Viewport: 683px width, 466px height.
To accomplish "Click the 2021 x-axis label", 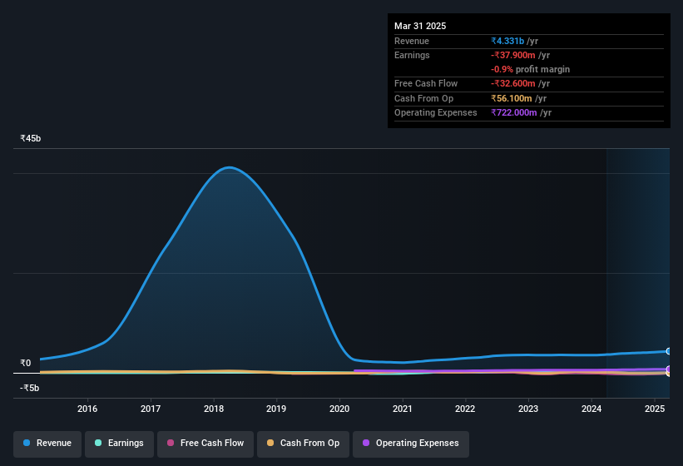I will 403,409.
